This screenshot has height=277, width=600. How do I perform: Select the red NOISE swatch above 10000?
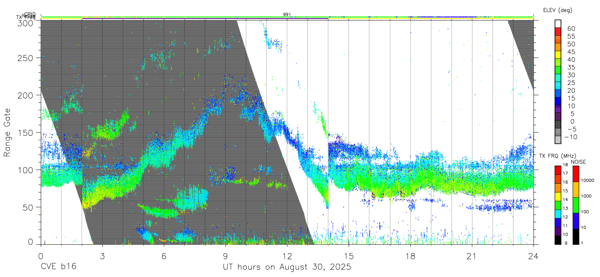[575, 173]
